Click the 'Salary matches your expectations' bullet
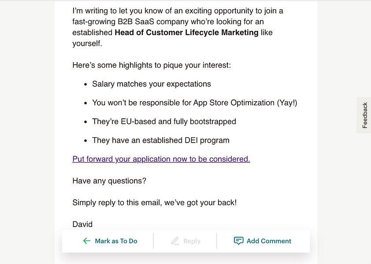 point(151,84)
